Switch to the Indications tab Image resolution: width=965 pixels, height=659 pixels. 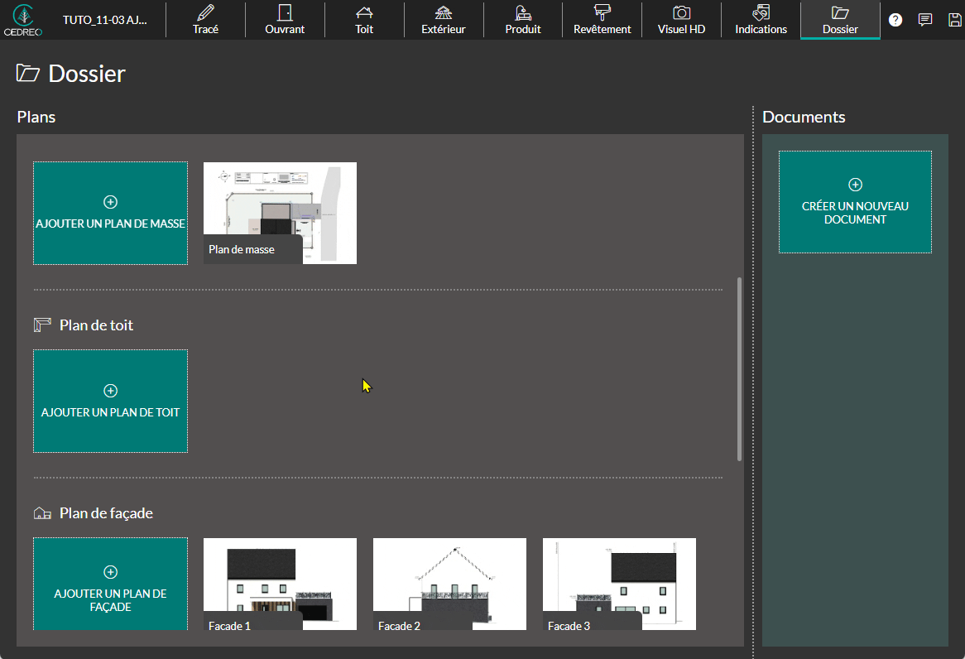pos(761,20)
